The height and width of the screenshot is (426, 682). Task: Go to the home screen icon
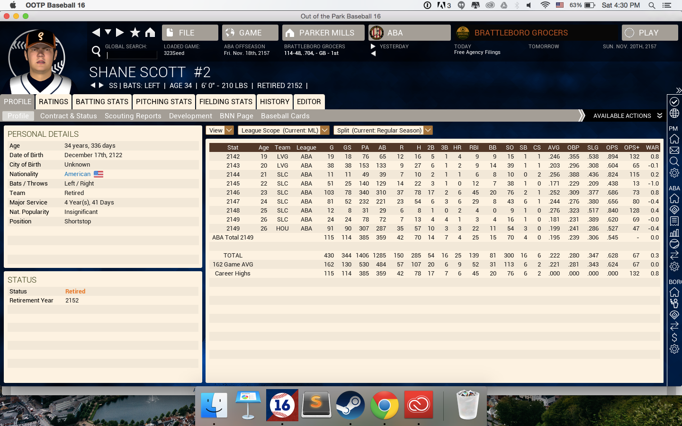(x=150, y=32)
